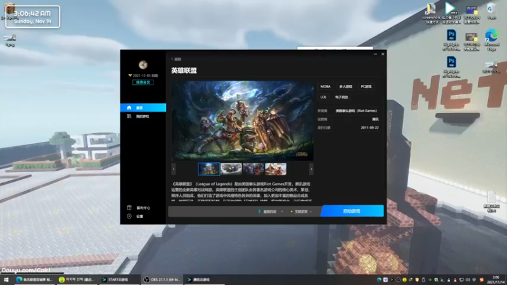This screenshot has width=507, height=285.
Task: Select the fourth gallery thumbnail
Action: point(276,169)
